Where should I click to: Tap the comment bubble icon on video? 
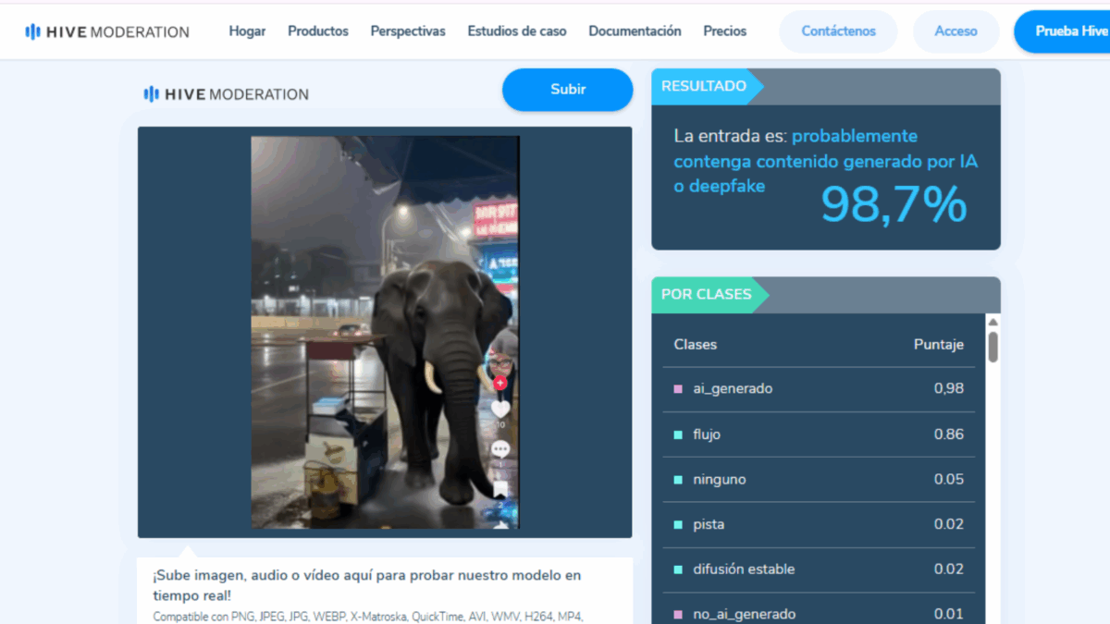500,449
